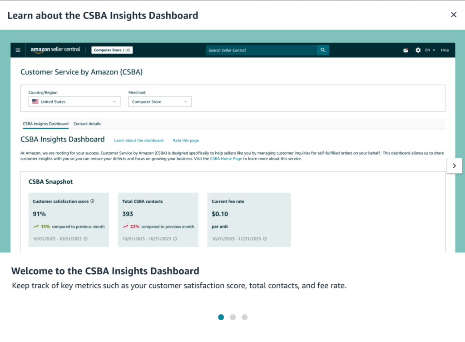Click Learn about the dashboard link

pos(139,141)
